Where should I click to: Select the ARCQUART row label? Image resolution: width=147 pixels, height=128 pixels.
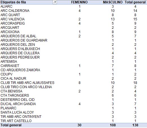(x=10, y=28)
